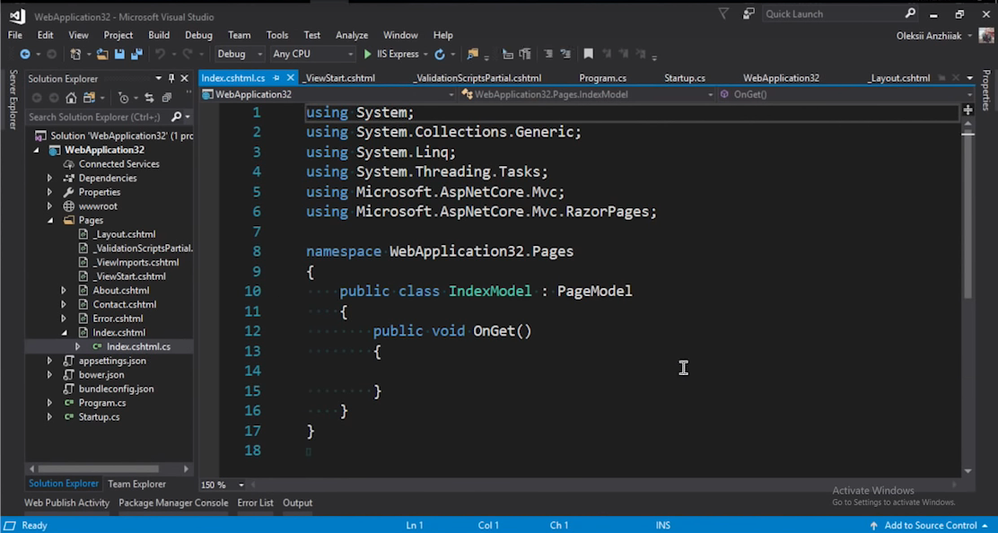Click the Send Feedback icon
The width and height of the screenshot is (998, 533).
pos(748,13)
